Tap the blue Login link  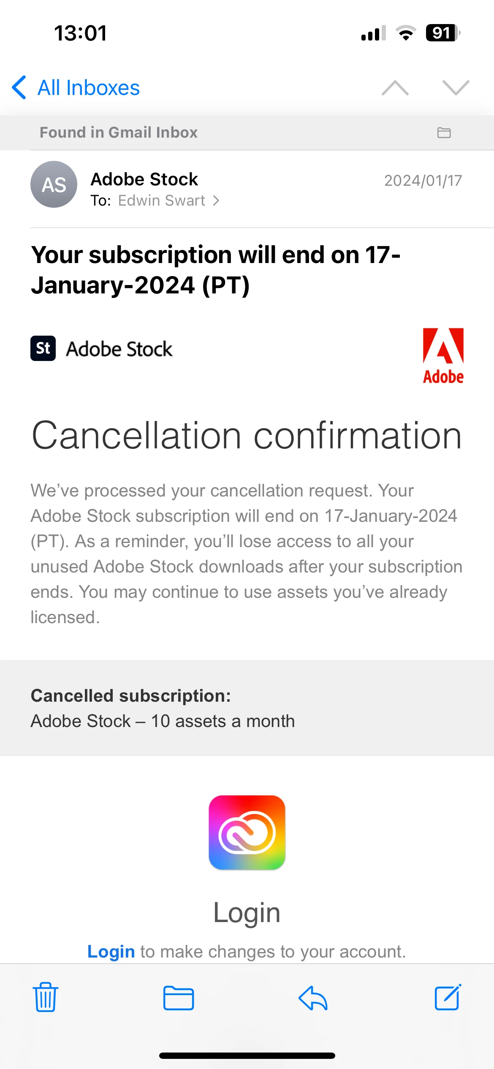tap(111, 952)
